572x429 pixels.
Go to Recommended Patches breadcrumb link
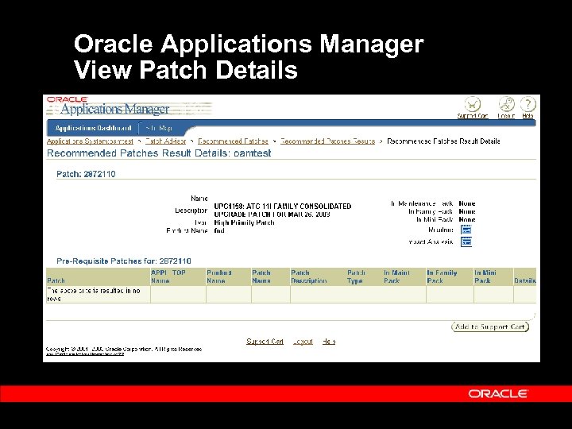pyautogui.click(x=233, y=141)
